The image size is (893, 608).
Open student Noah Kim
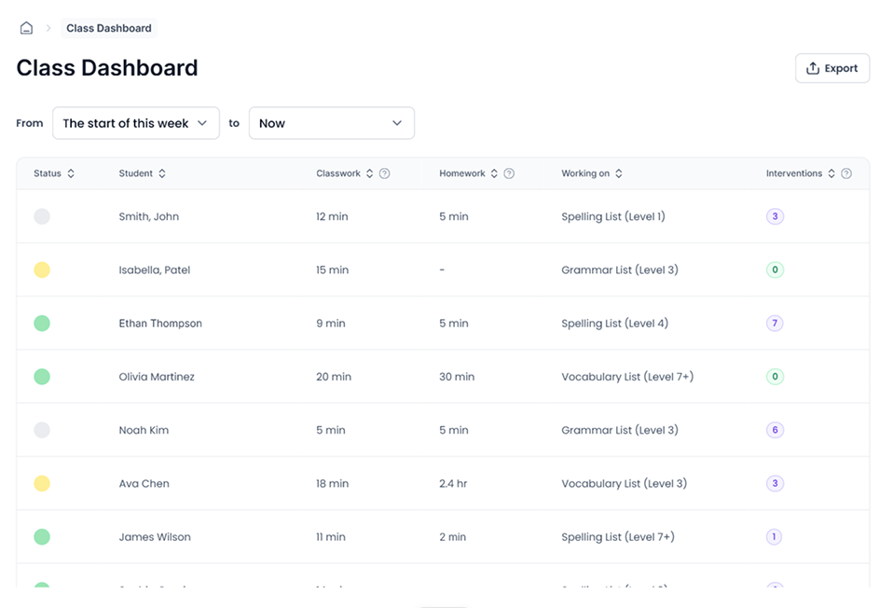pyautogui.click(x=144, y=430)
